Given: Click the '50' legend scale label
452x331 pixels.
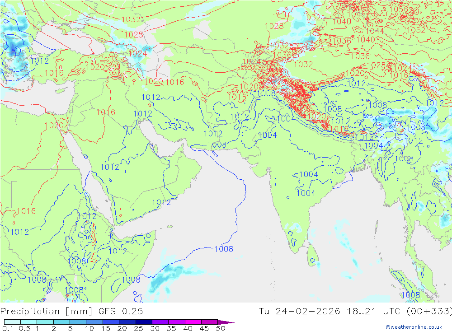Looking at the screenshot, I should click(x=221, y=328).
